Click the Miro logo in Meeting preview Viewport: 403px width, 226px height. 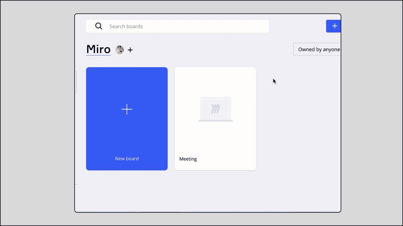tap(216, 109)
